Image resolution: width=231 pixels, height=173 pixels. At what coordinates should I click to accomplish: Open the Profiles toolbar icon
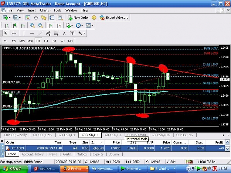click(16, 18)
